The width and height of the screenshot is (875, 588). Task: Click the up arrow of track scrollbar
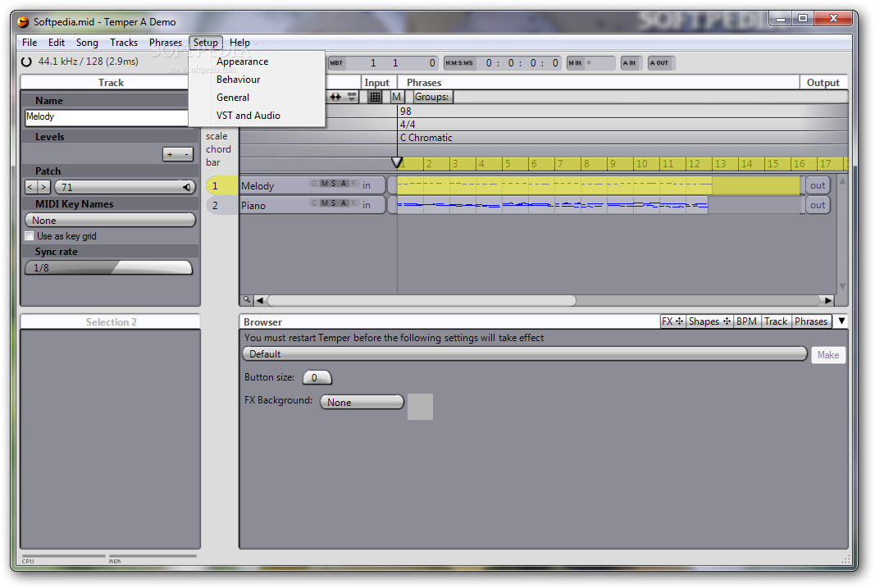(843, 181)
